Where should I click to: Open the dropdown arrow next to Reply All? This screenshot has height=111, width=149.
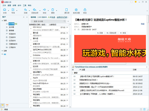coord(40,10)
